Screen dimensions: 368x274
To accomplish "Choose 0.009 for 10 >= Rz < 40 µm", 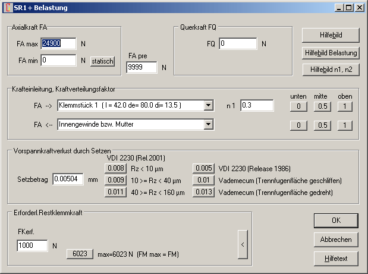I will click(115, 180).
